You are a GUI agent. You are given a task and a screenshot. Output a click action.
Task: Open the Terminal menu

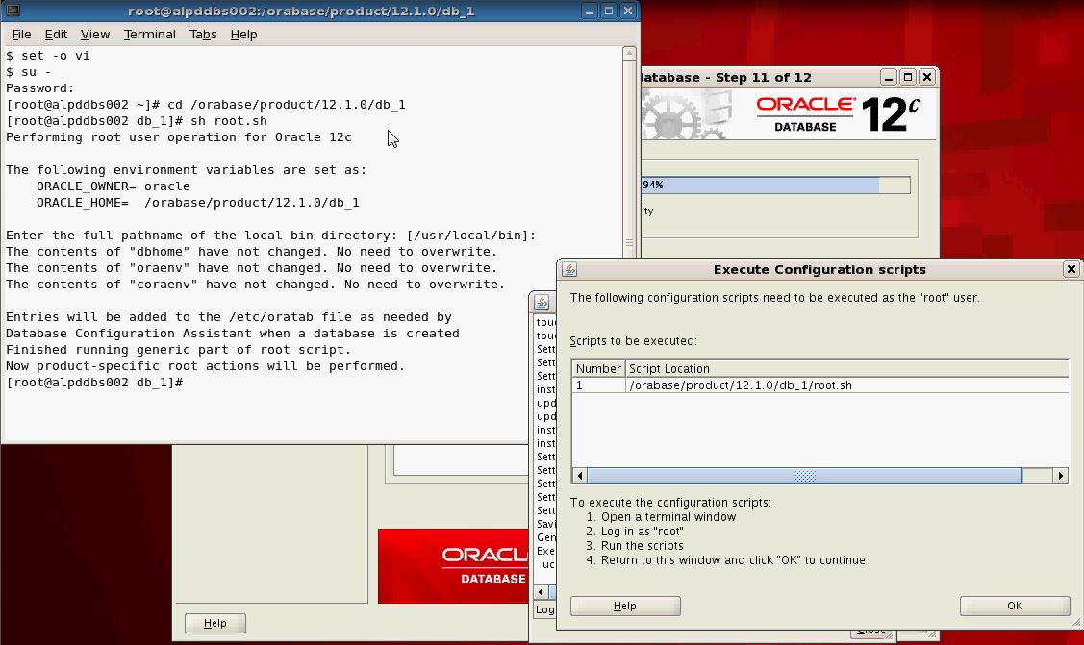click(149, 34)
